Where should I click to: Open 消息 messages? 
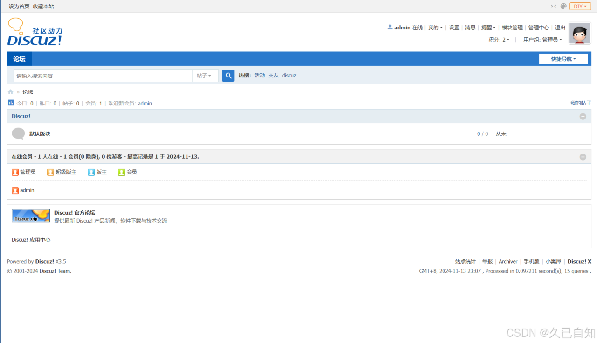click(x=470, y=28)
